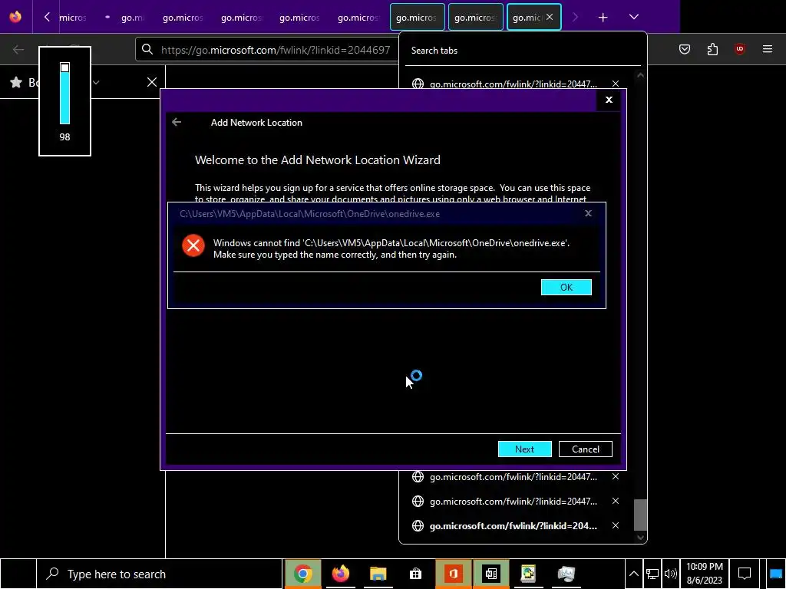786x589 pixels.
Task: Go back in Add Network Location wizard
Action: click(x=177, y=122)
